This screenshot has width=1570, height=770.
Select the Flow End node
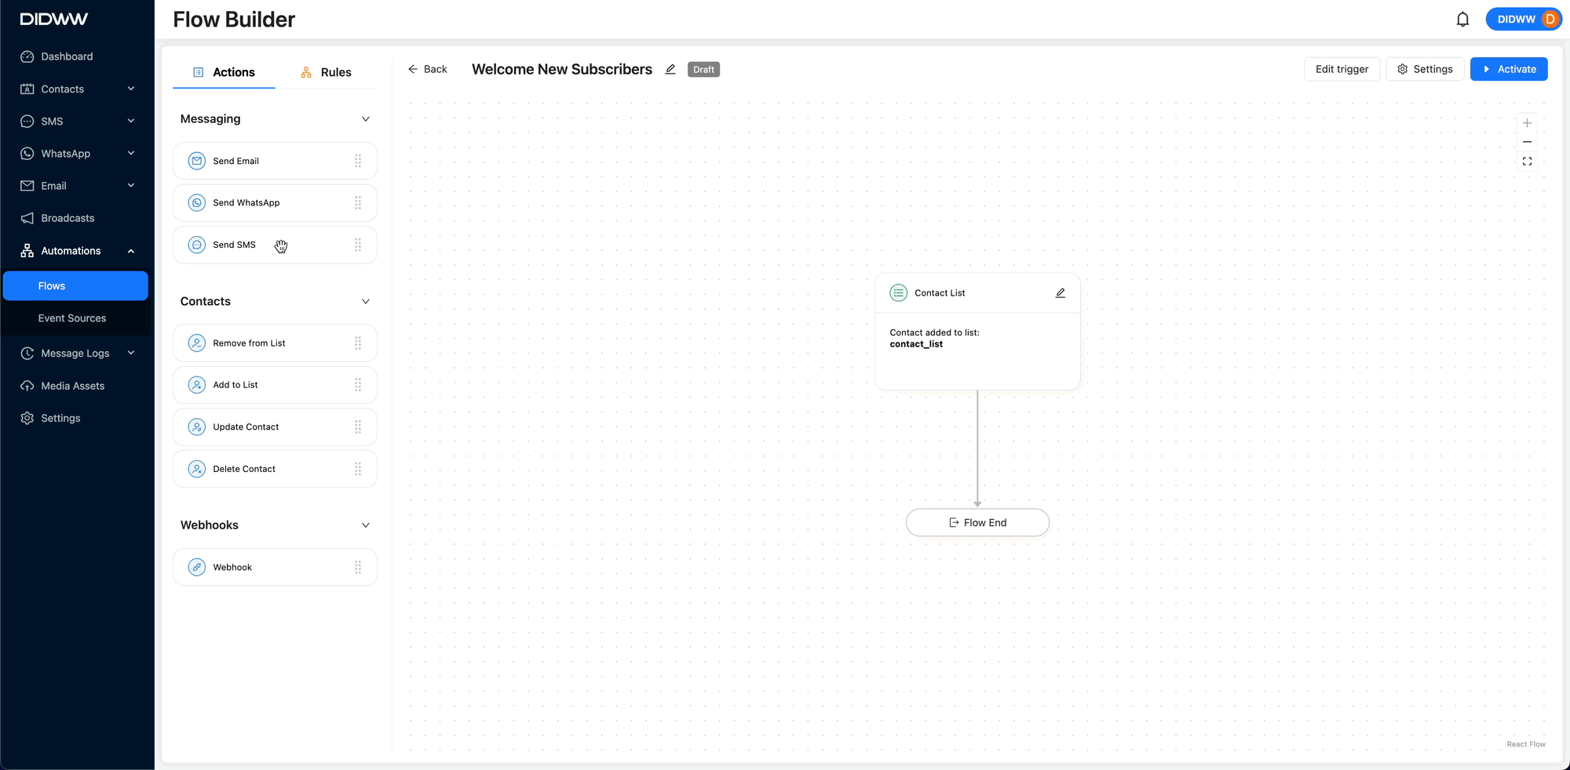point(977,523)
